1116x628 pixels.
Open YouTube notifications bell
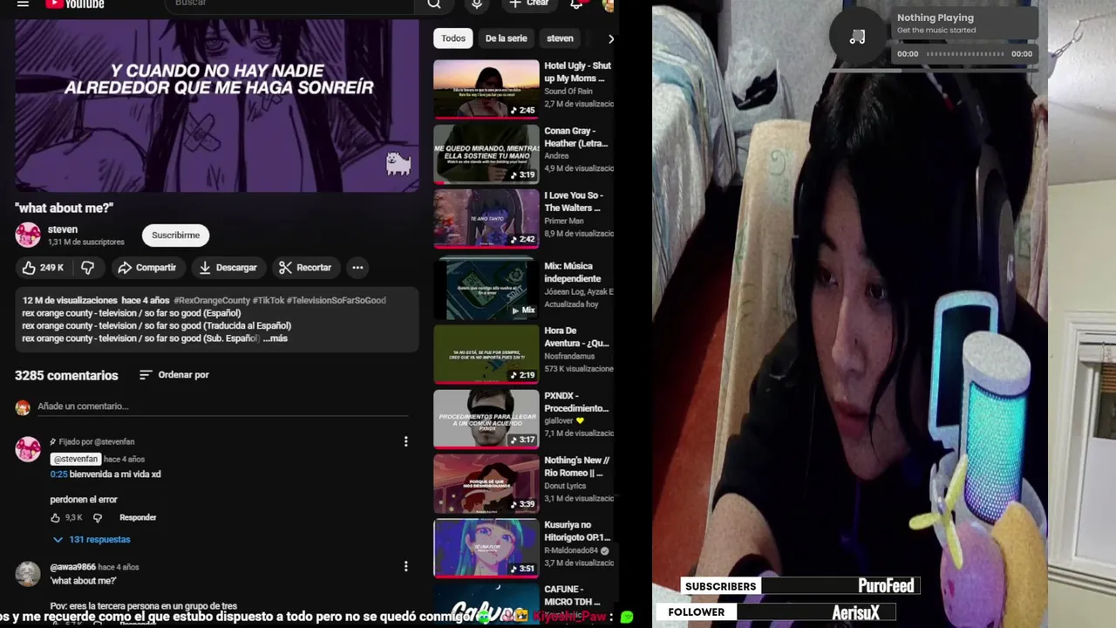pos(576,4)
